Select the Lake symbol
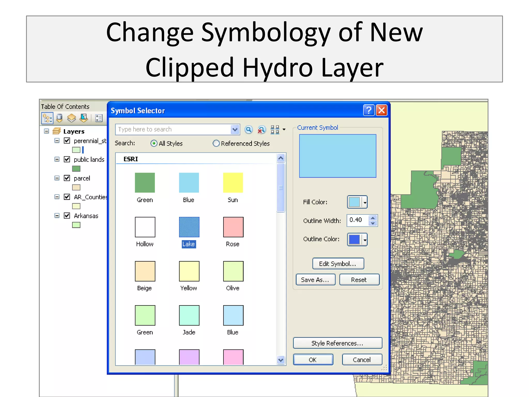 [189, 227]
